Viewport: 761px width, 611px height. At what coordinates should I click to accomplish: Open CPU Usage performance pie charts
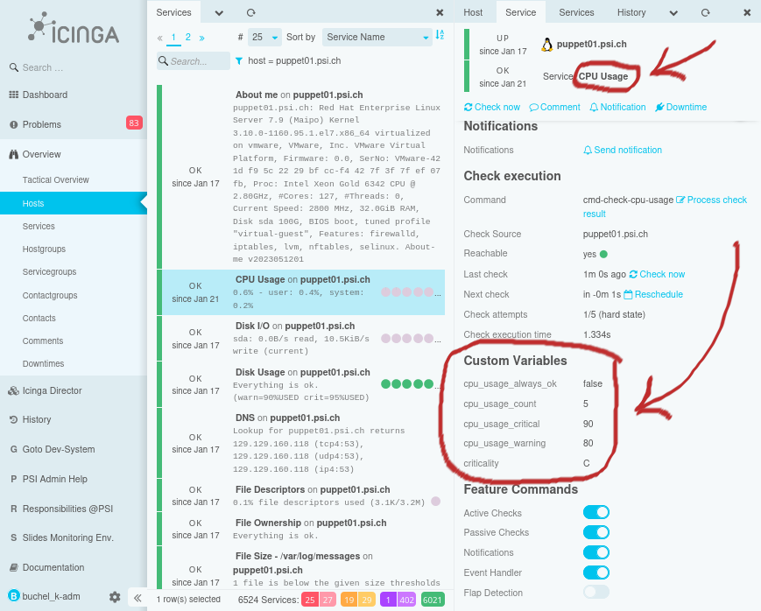(x=411, y=292)
